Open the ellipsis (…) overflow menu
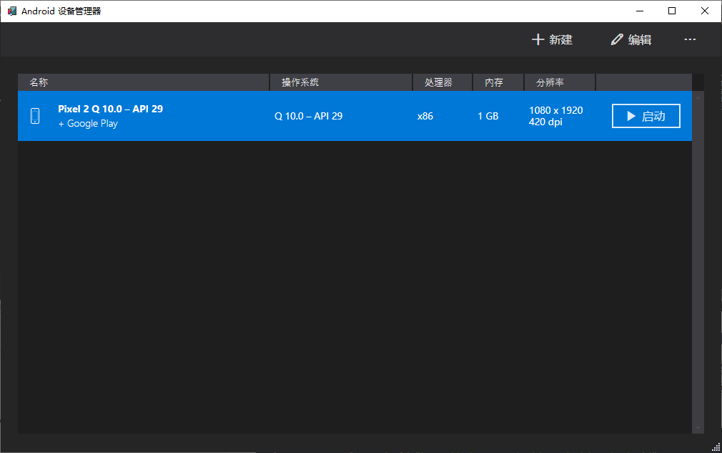The height and width of the screenshot is (453, 722). [690, 39]
